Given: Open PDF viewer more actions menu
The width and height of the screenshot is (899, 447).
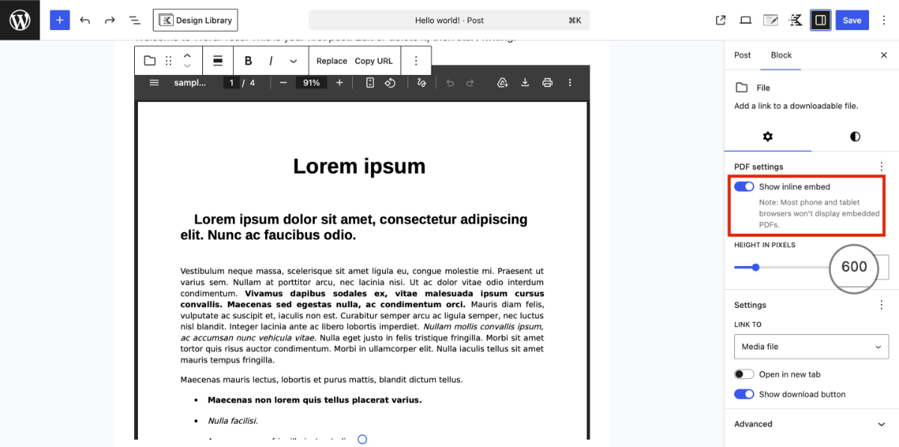Looking at the screenshot, I should [x=570, y=82].
